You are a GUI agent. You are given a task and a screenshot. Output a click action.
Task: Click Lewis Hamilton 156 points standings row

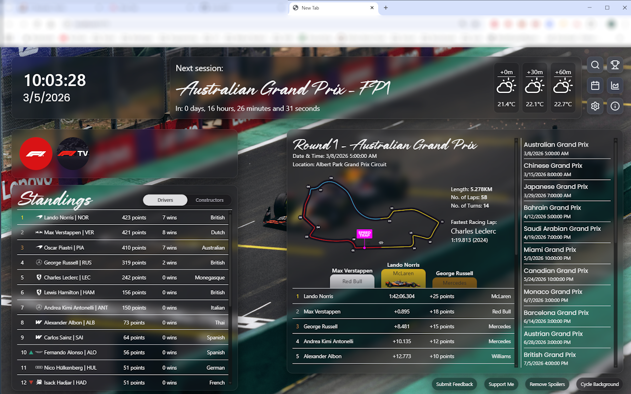click(123, 293)
